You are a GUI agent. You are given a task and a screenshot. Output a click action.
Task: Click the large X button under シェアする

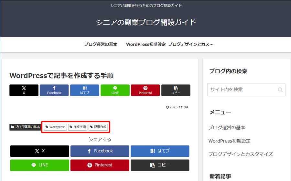click(x=40, y=151)
